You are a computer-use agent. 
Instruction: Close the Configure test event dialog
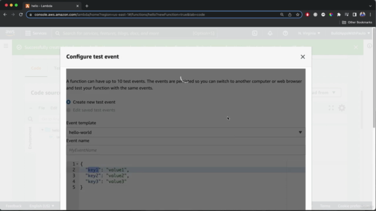[x=303, y=57]
